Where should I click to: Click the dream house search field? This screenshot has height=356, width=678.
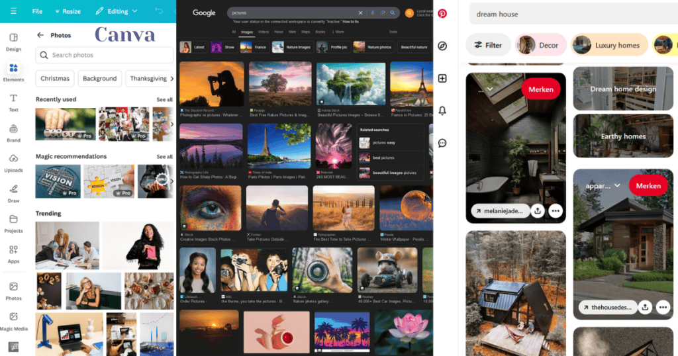click(573, 14)
